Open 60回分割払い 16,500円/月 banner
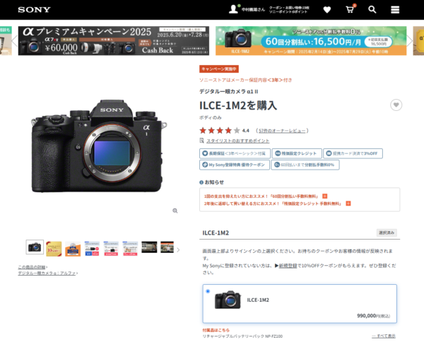The height and width of the screenshot is (347, 424). (311, 41)
